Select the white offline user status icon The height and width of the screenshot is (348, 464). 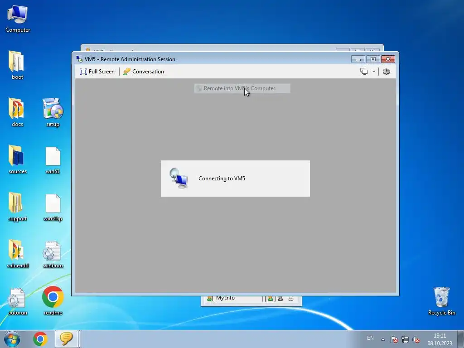(291, 299)
